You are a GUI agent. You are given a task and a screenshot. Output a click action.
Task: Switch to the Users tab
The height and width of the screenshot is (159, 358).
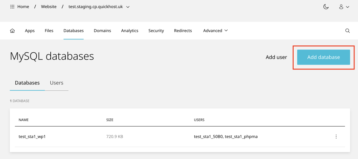pos(56,83)
